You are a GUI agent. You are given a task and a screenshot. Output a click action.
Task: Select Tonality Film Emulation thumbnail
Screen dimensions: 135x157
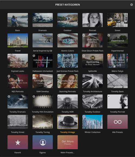point(43,101)
